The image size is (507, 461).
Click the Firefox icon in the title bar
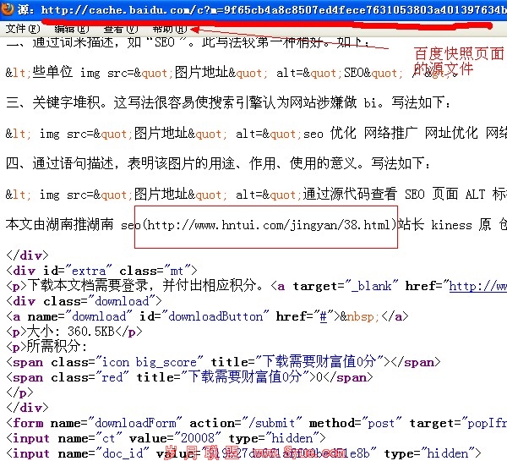tap(7, 8)
